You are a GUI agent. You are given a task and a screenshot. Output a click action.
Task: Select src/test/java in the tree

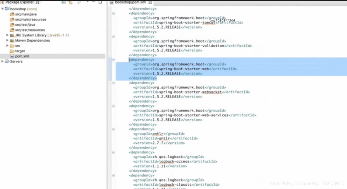(25, 25)
